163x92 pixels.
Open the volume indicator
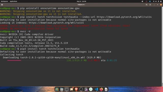click(156, 1)
